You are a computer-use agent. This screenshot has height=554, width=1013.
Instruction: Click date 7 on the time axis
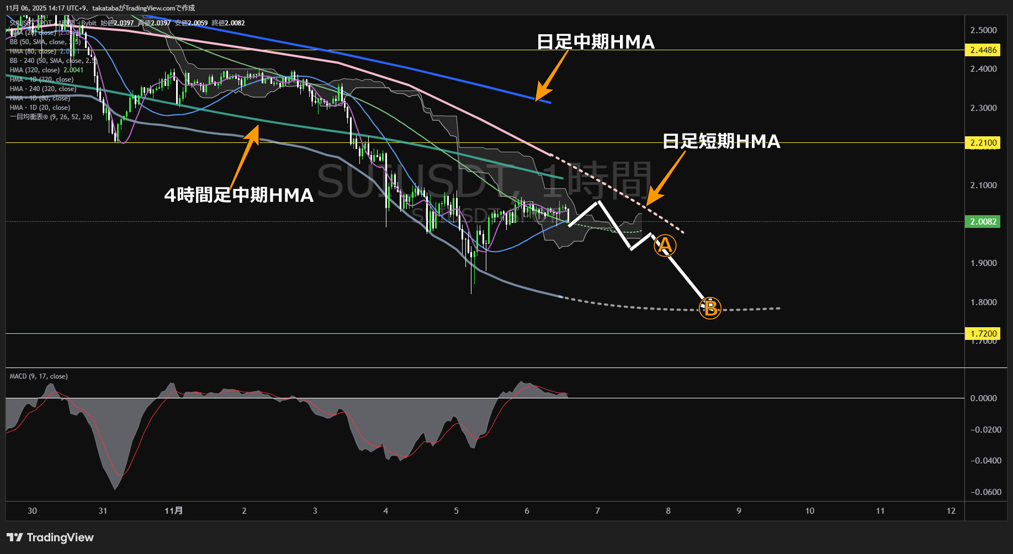[597, 511]
